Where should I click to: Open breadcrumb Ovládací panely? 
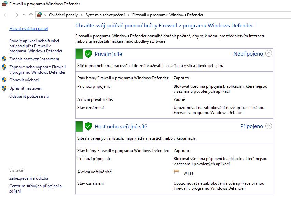[x=63, y=15]
